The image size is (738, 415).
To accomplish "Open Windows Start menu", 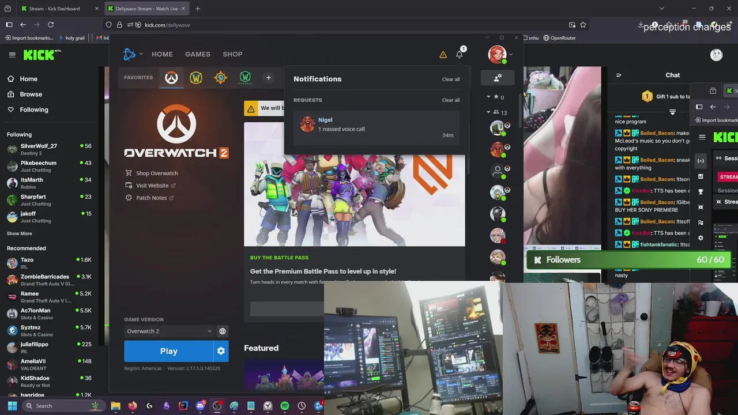I will tap(12, 406).
